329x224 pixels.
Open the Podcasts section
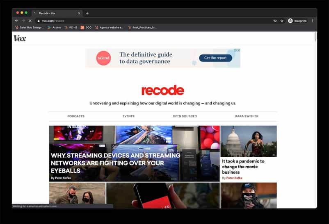[x=76, y=116]
